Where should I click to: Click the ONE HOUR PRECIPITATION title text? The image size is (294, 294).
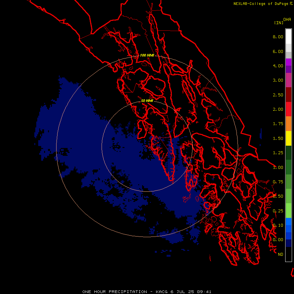[x=115, y=292]
